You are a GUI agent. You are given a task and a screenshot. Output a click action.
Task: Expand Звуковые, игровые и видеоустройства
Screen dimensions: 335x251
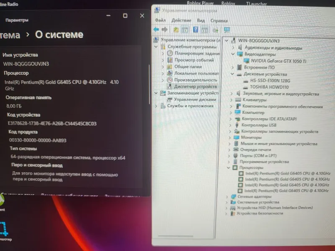pyautogui.click(x=232, y=93)
